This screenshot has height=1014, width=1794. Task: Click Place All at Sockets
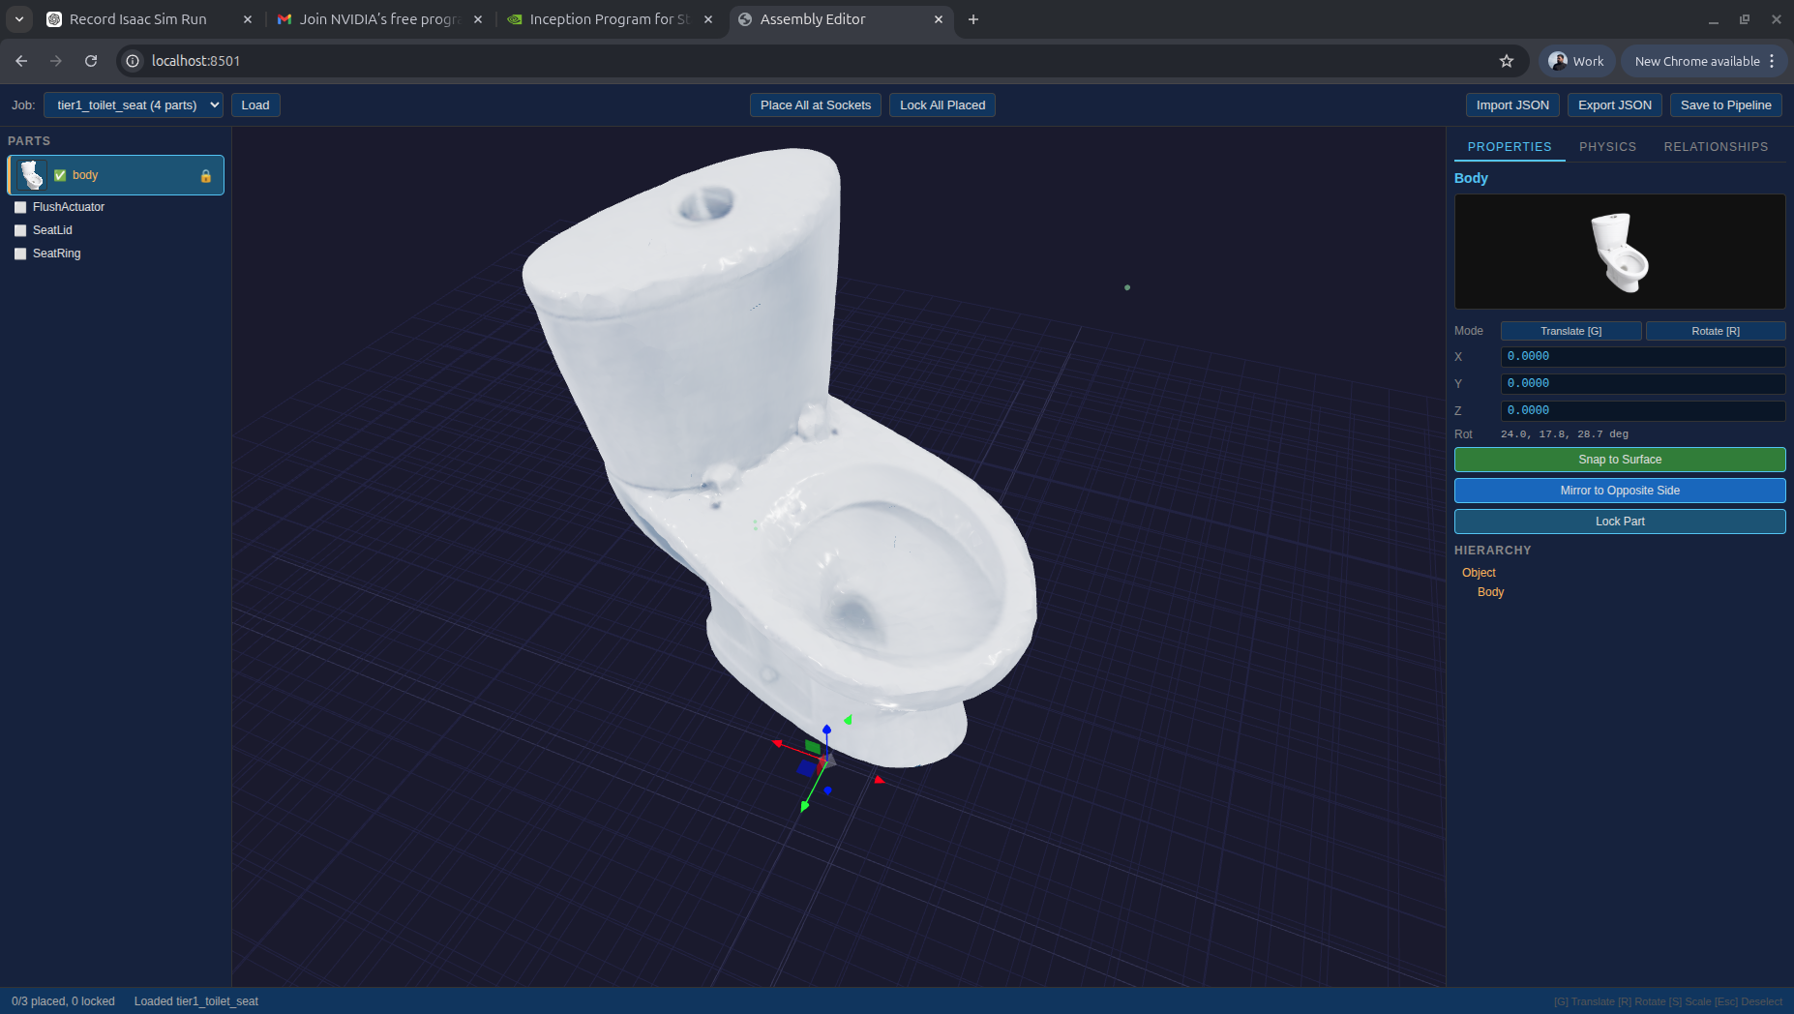[816, 105]
